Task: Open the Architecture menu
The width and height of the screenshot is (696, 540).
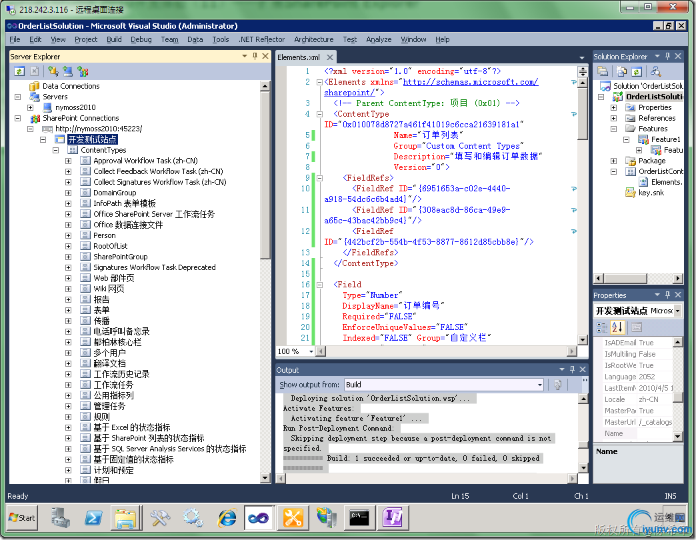Action: pos(314,39)
